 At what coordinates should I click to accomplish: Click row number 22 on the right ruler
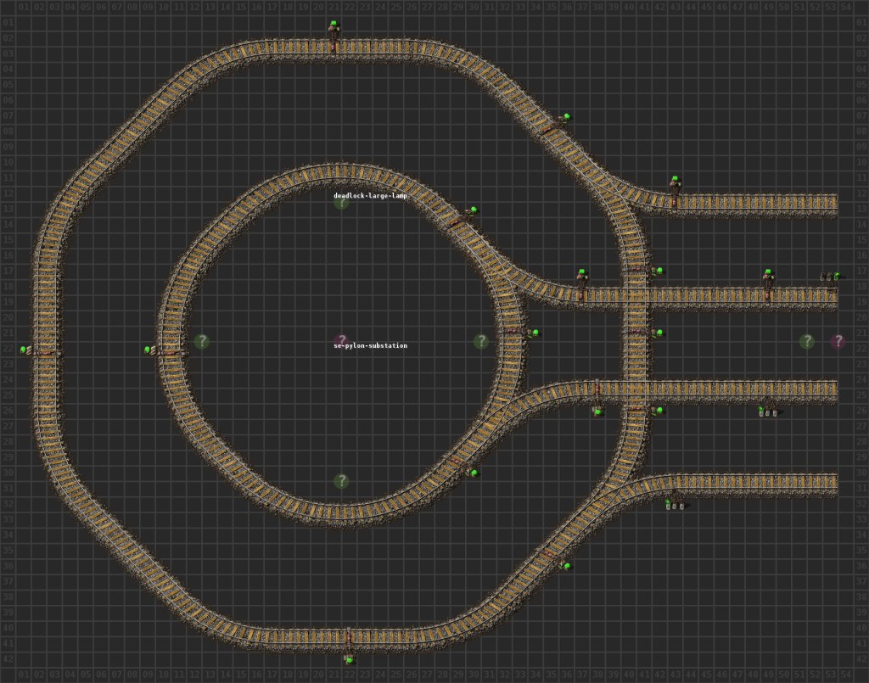(x=861, y=349)
